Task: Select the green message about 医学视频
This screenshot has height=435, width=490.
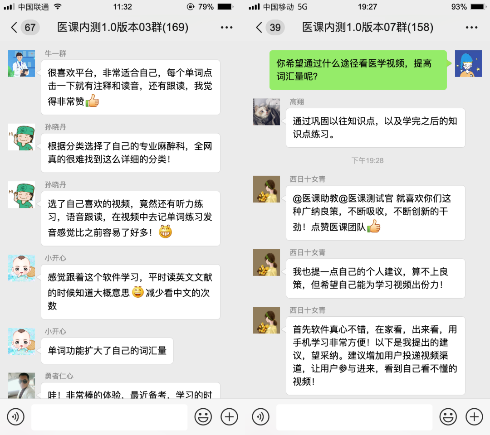Action: (x=358, y=70)
